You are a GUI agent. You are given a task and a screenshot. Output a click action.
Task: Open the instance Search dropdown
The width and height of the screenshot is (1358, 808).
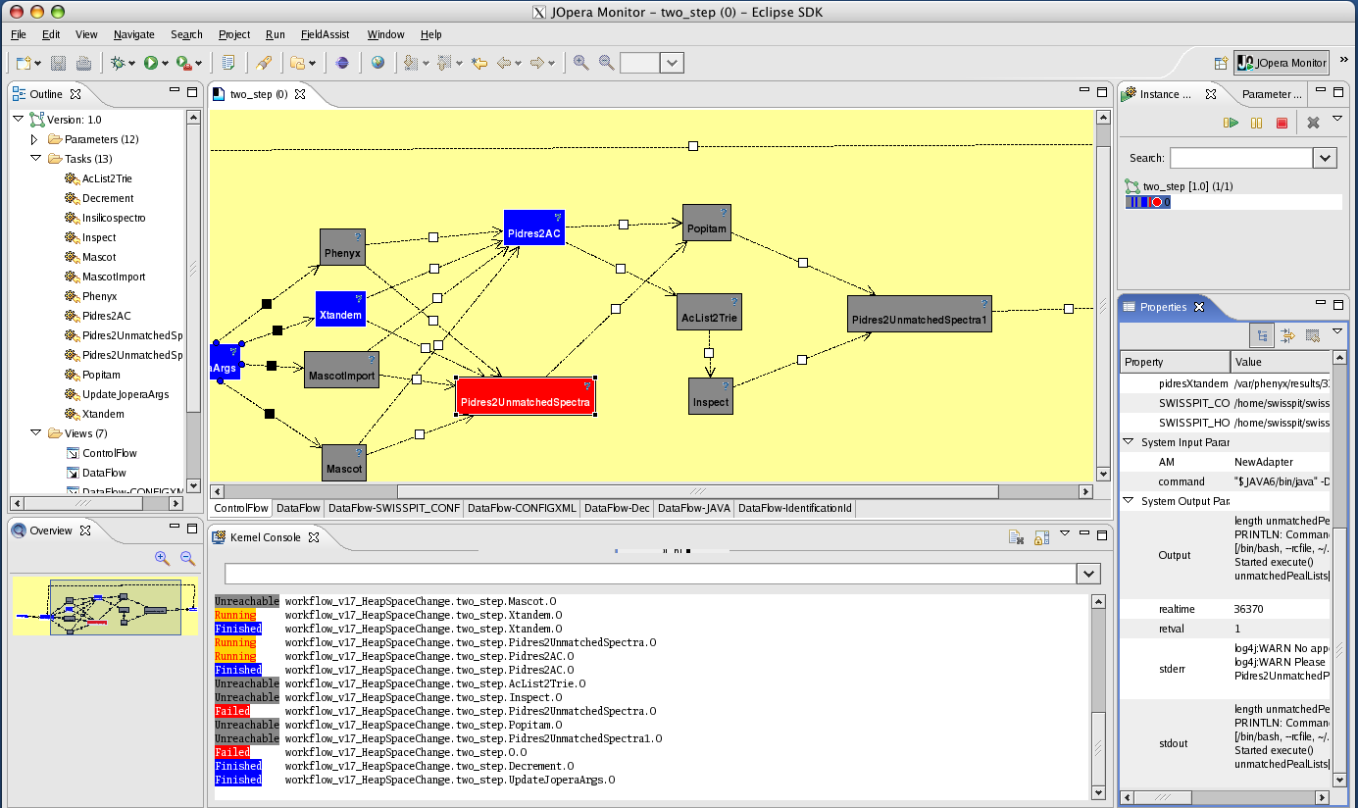(x=1325, y=158)
